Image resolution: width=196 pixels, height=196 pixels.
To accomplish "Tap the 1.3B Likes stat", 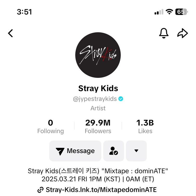I will [x=145, y=127].
